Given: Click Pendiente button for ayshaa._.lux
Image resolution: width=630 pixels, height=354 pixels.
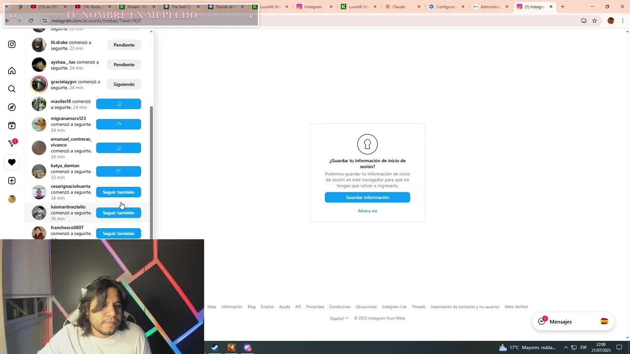Looking at the screenshot, I should pyautogui.click(x=124, y=64).
